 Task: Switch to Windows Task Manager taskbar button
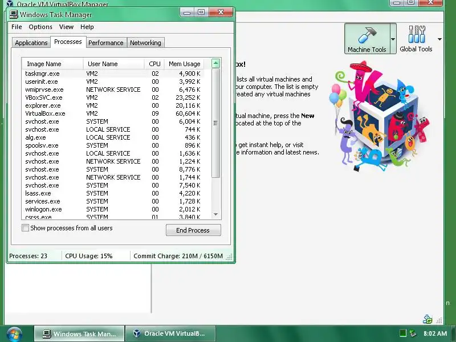79,333
